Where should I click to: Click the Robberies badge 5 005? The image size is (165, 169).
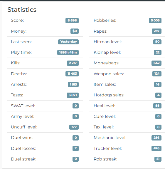click(155, 21)
